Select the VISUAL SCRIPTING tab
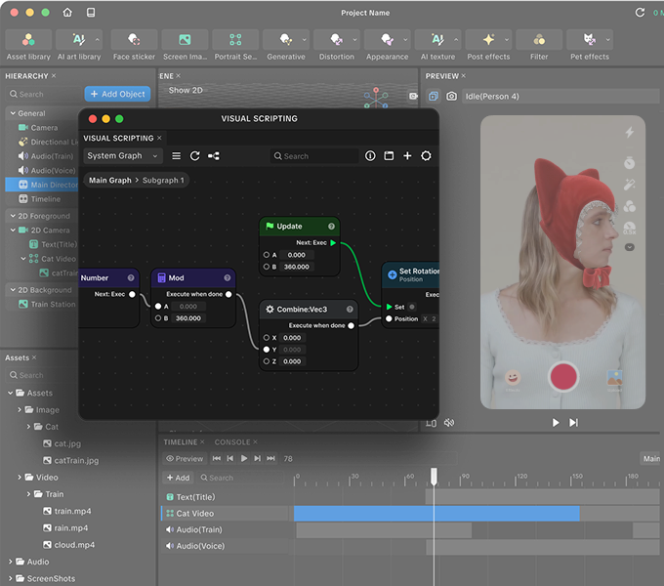This screenshot has width=664, height=586. click(x=118, y=138)
